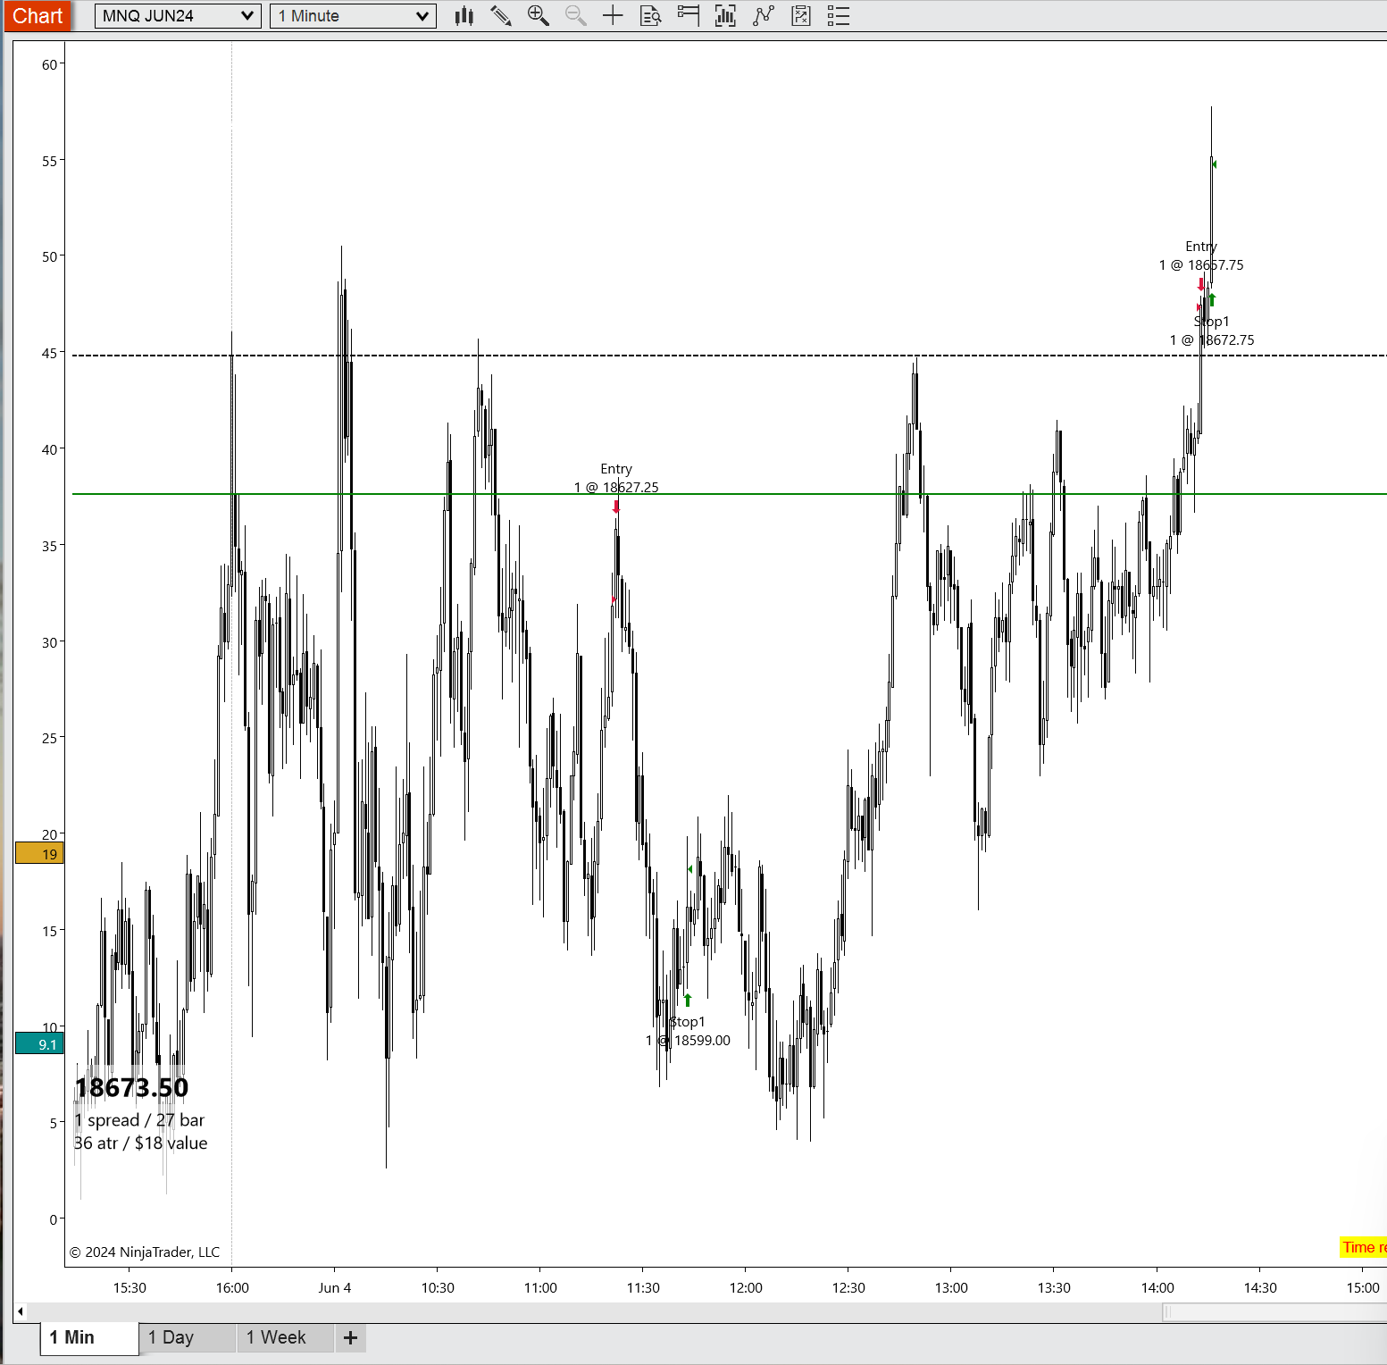Screen dimensions: 1387x1365
Task: Select the crosshair cursor icon
Action: pos(613,16)
